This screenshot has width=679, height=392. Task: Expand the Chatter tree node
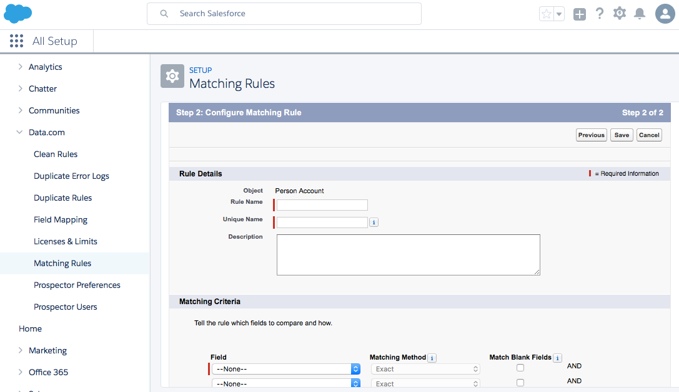point(20,88)
